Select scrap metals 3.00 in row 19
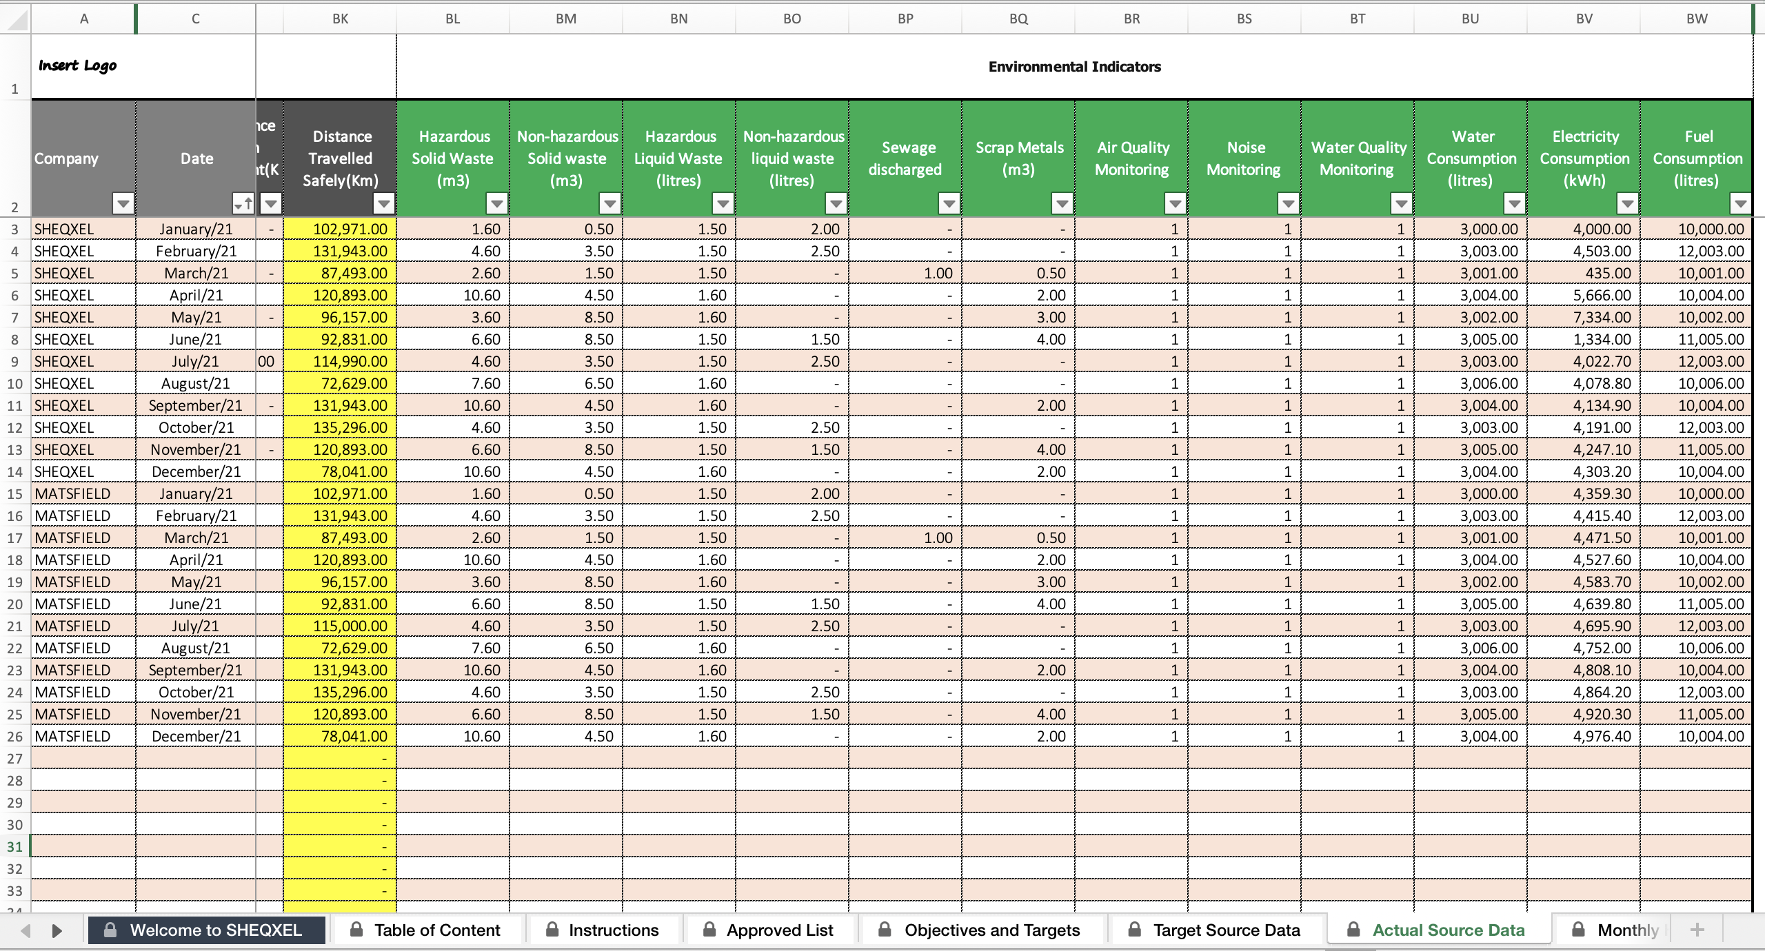 1018,582
